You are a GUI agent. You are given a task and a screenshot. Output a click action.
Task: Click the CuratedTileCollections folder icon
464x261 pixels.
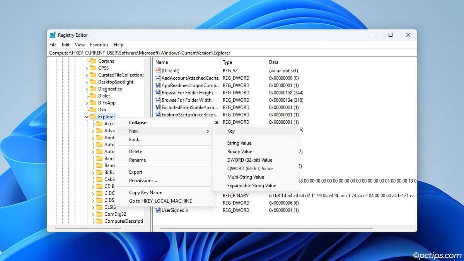tap(93, 75)
